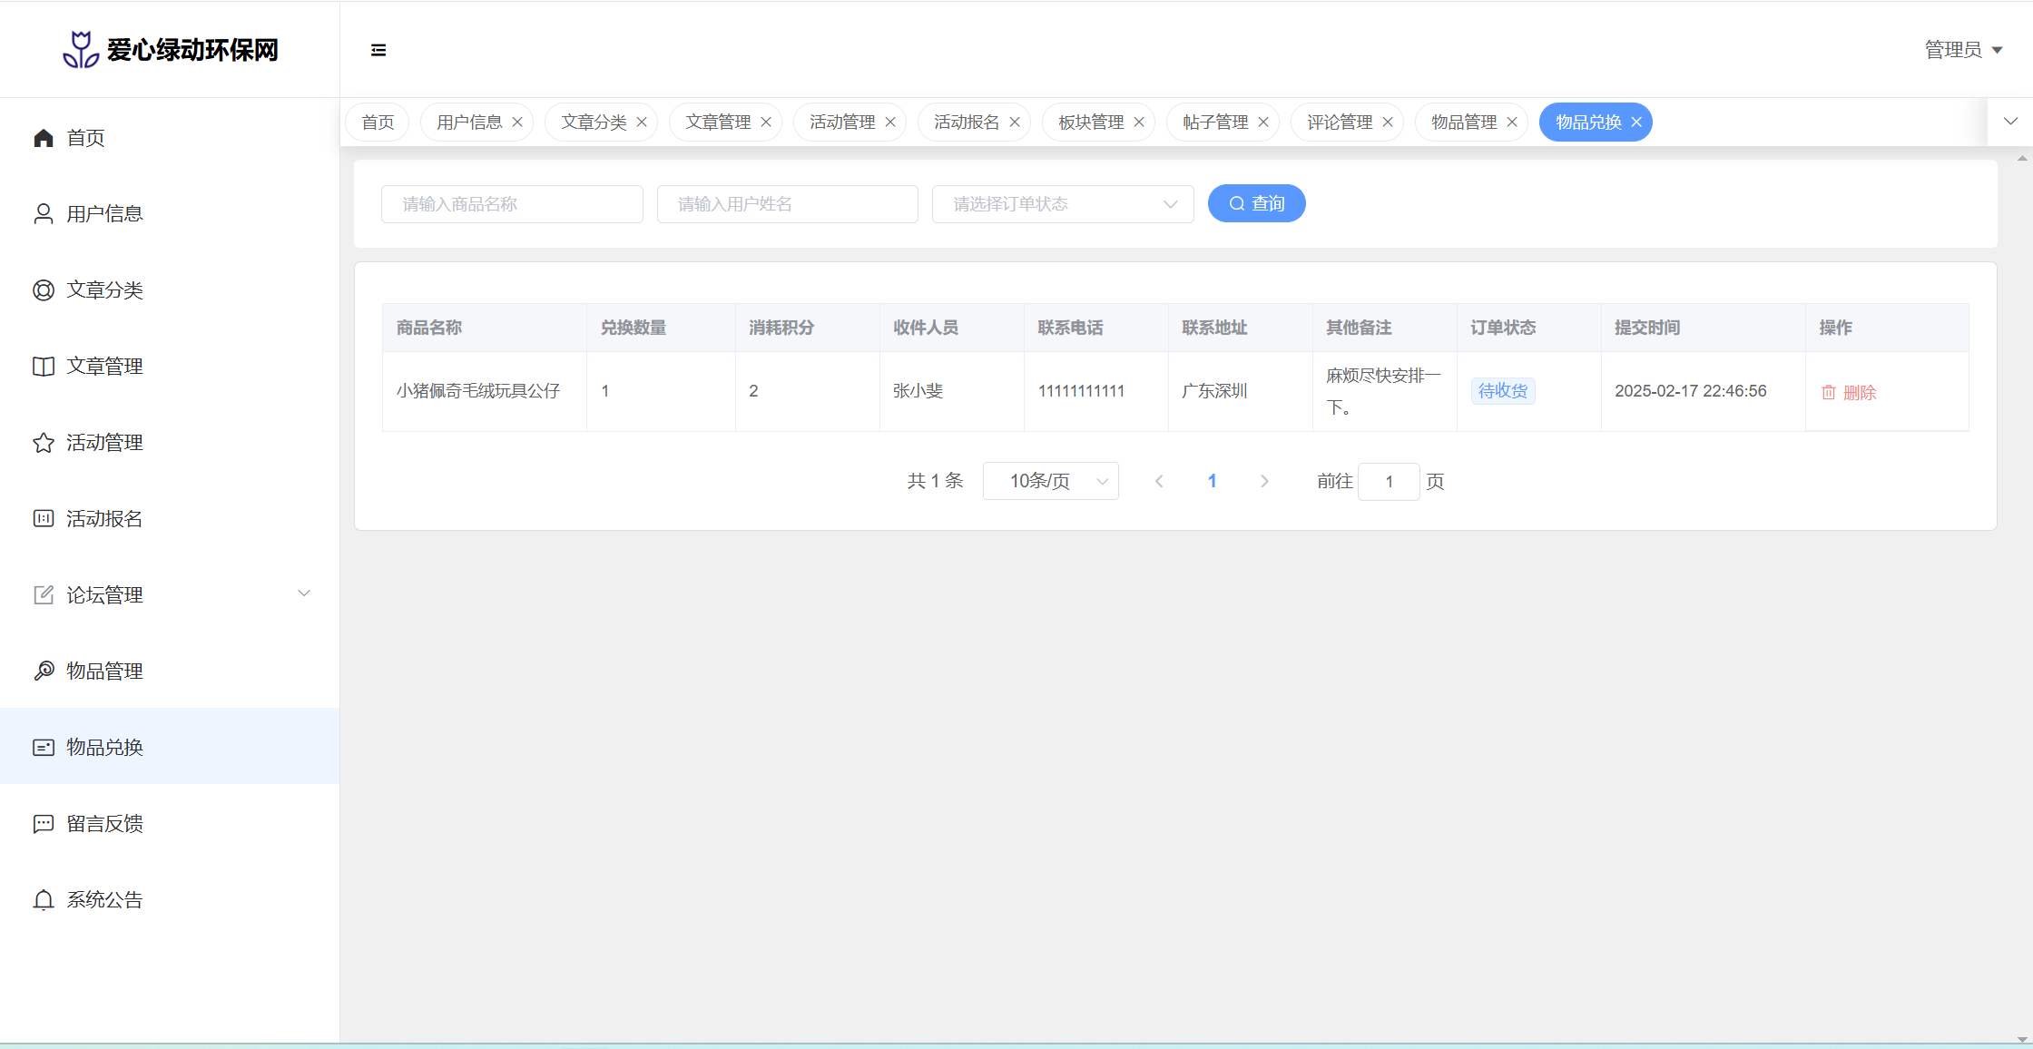Click the 留言反馈 chat bubble icon
This screenshot has width=2033, height=1049.
pyautogui.click(x=43, y=824)
